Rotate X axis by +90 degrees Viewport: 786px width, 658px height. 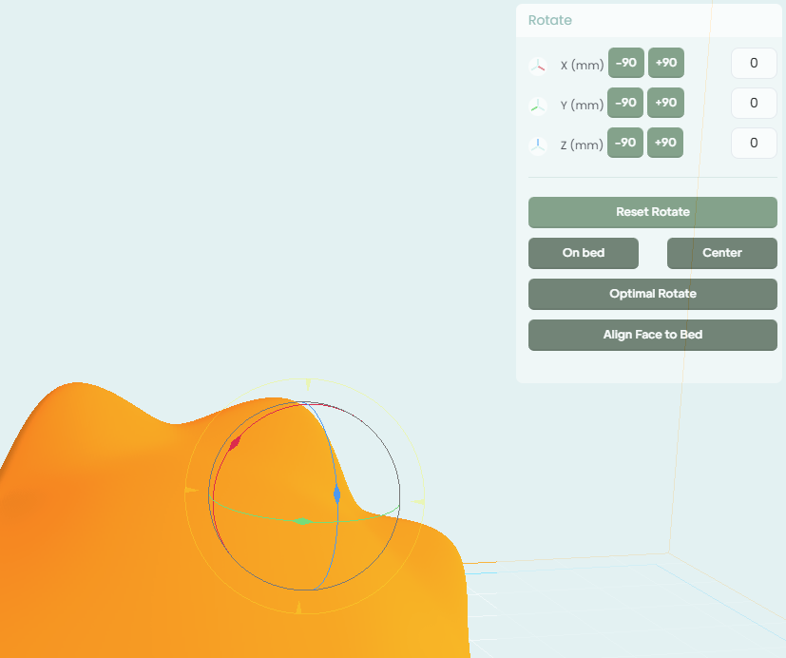(x=666, y=63)
